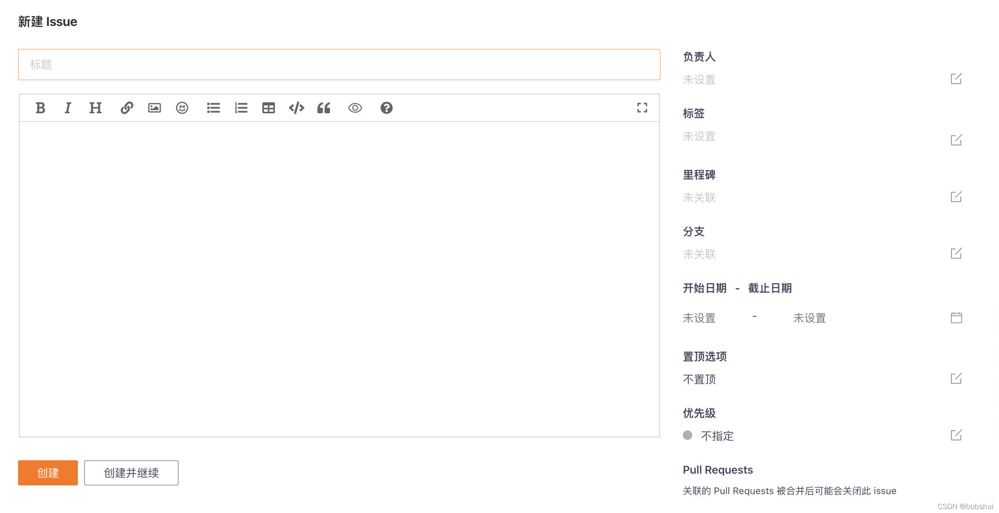
Task: Insert an unordered bullet list
Action: tap(213, 108)
